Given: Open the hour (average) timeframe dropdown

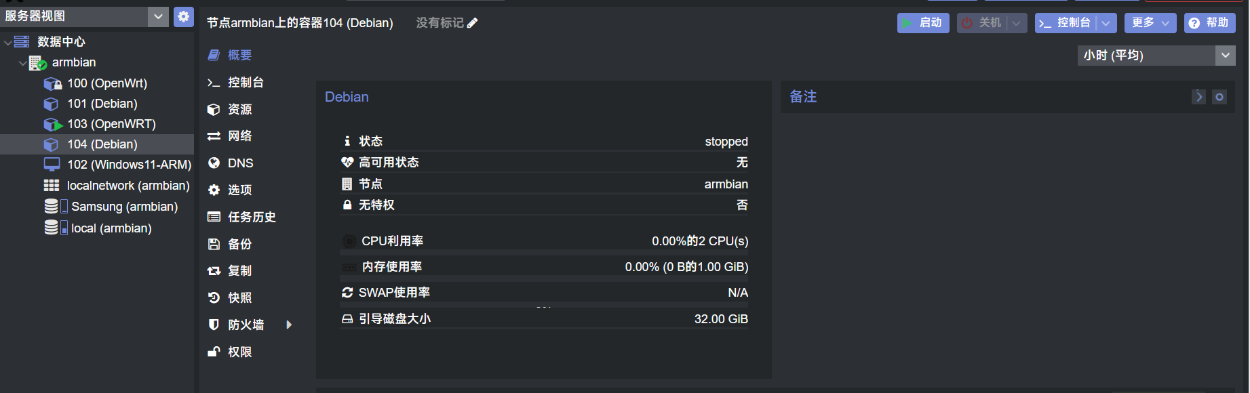Looking at the screenshot, I should pyautogui.click(x=1225, y=56).
